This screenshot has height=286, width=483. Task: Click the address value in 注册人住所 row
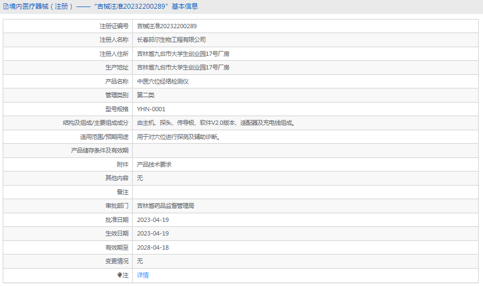tap(183, 54)
